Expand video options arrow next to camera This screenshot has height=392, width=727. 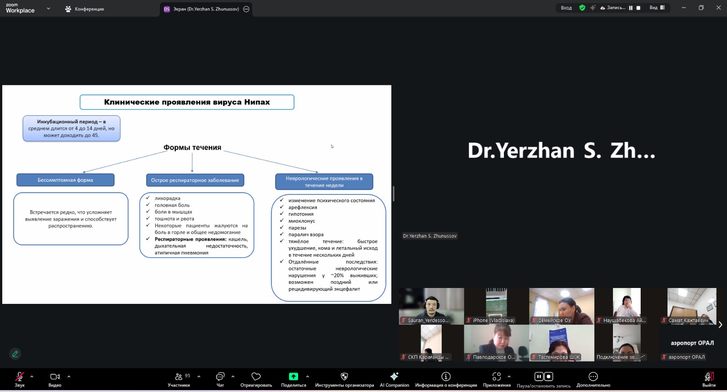pos(69,377)
